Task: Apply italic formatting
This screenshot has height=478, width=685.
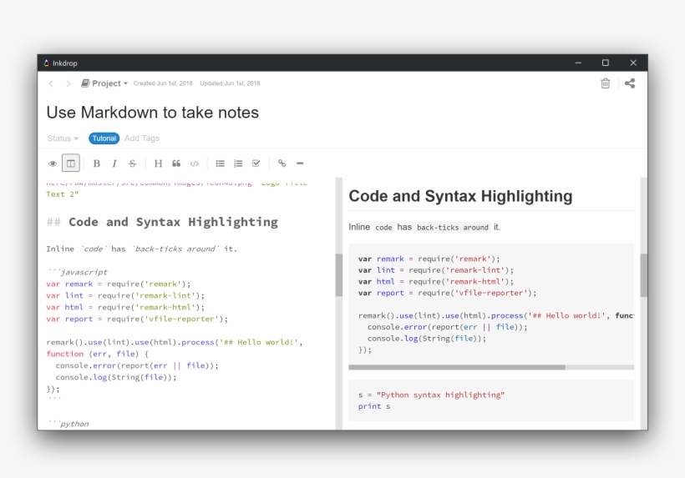Action: 114,164
